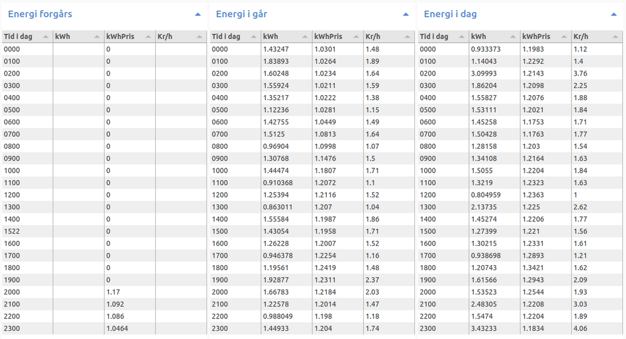Collapse the Energi i dag panel
The image size is (626, 339).
613,14
